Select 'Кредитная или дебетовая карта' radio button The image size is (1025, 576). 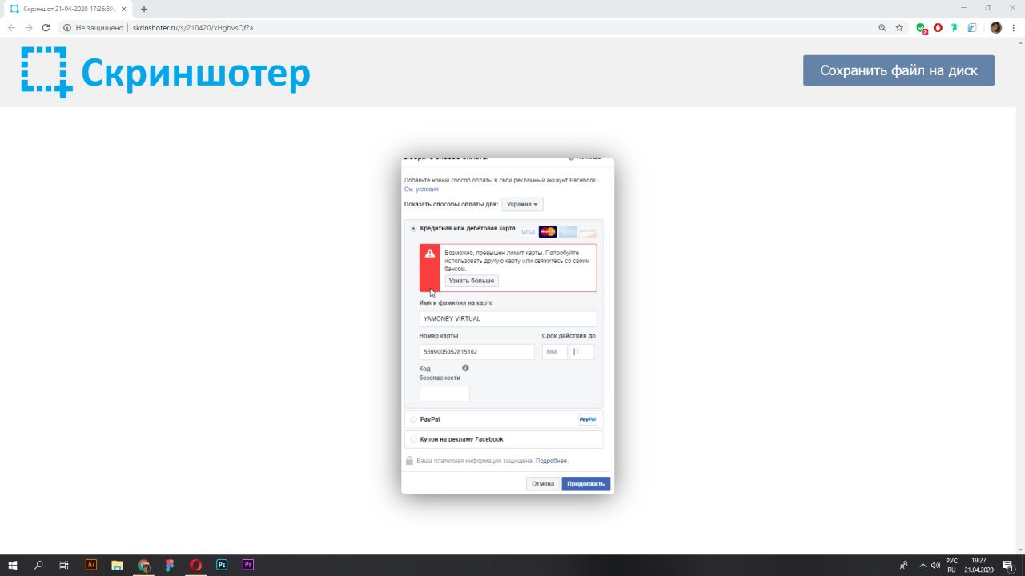coord(413,229)
